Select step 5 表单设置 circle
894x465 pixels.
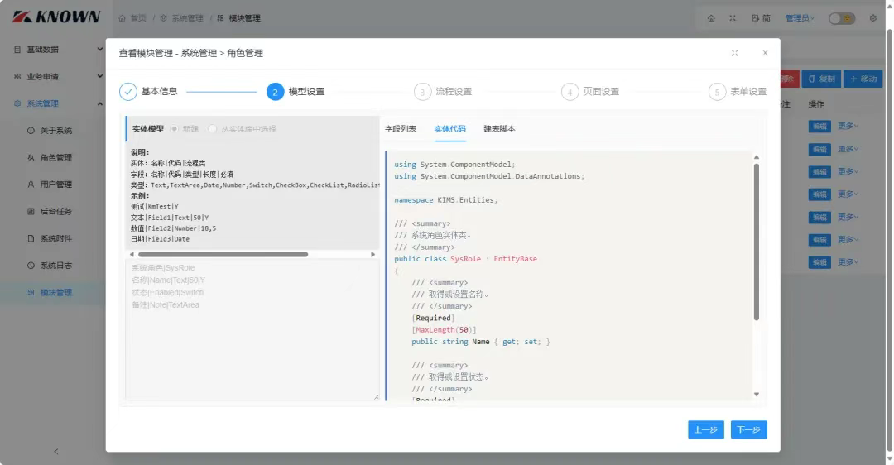717,92
